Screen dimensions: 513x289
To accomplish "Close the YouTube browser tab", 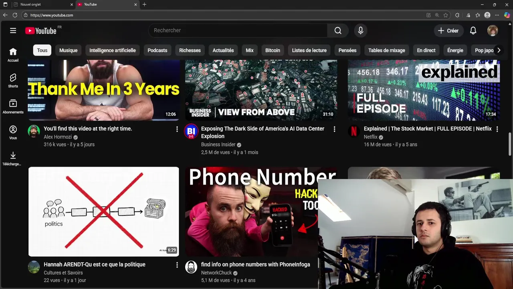I will 135,4.
